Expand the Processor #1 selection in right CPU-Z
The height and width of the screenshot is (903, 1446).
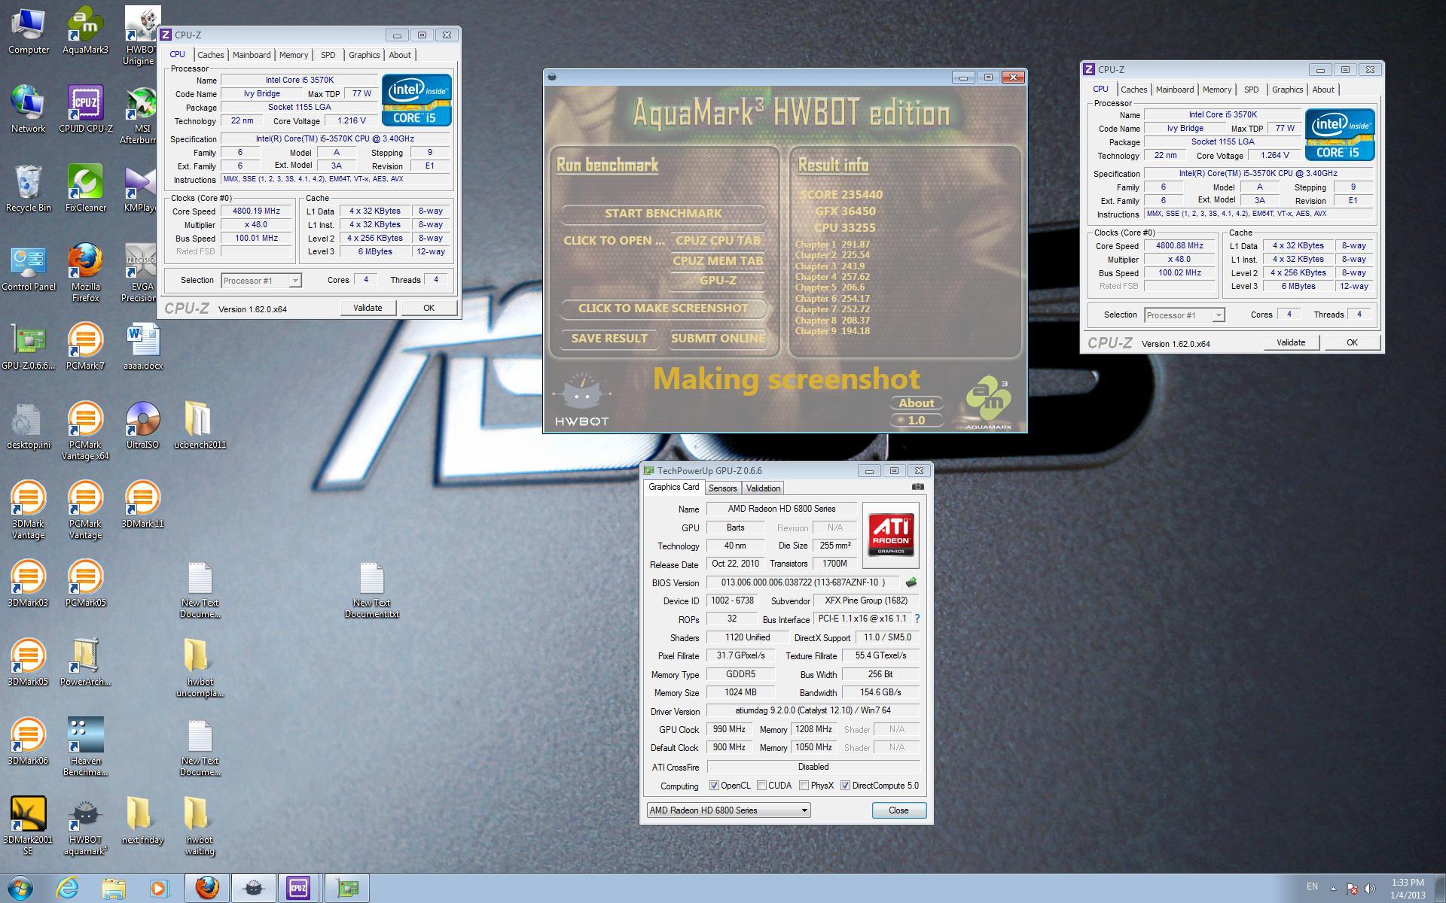(1219, 315)
